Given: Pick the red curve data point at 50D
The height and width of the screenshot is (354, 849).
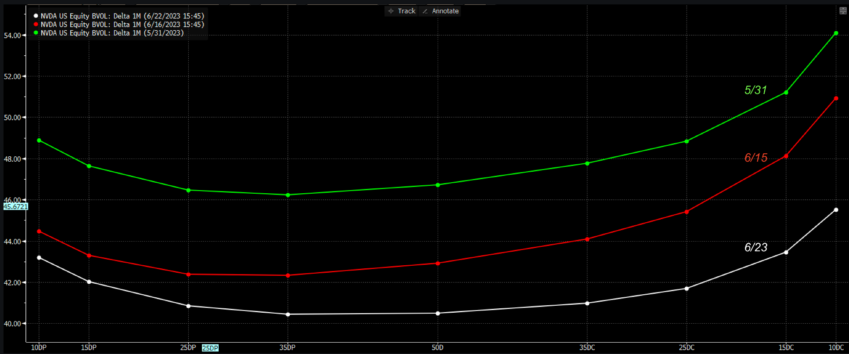Looking at the screenshot, I should [x=438, y=264].
